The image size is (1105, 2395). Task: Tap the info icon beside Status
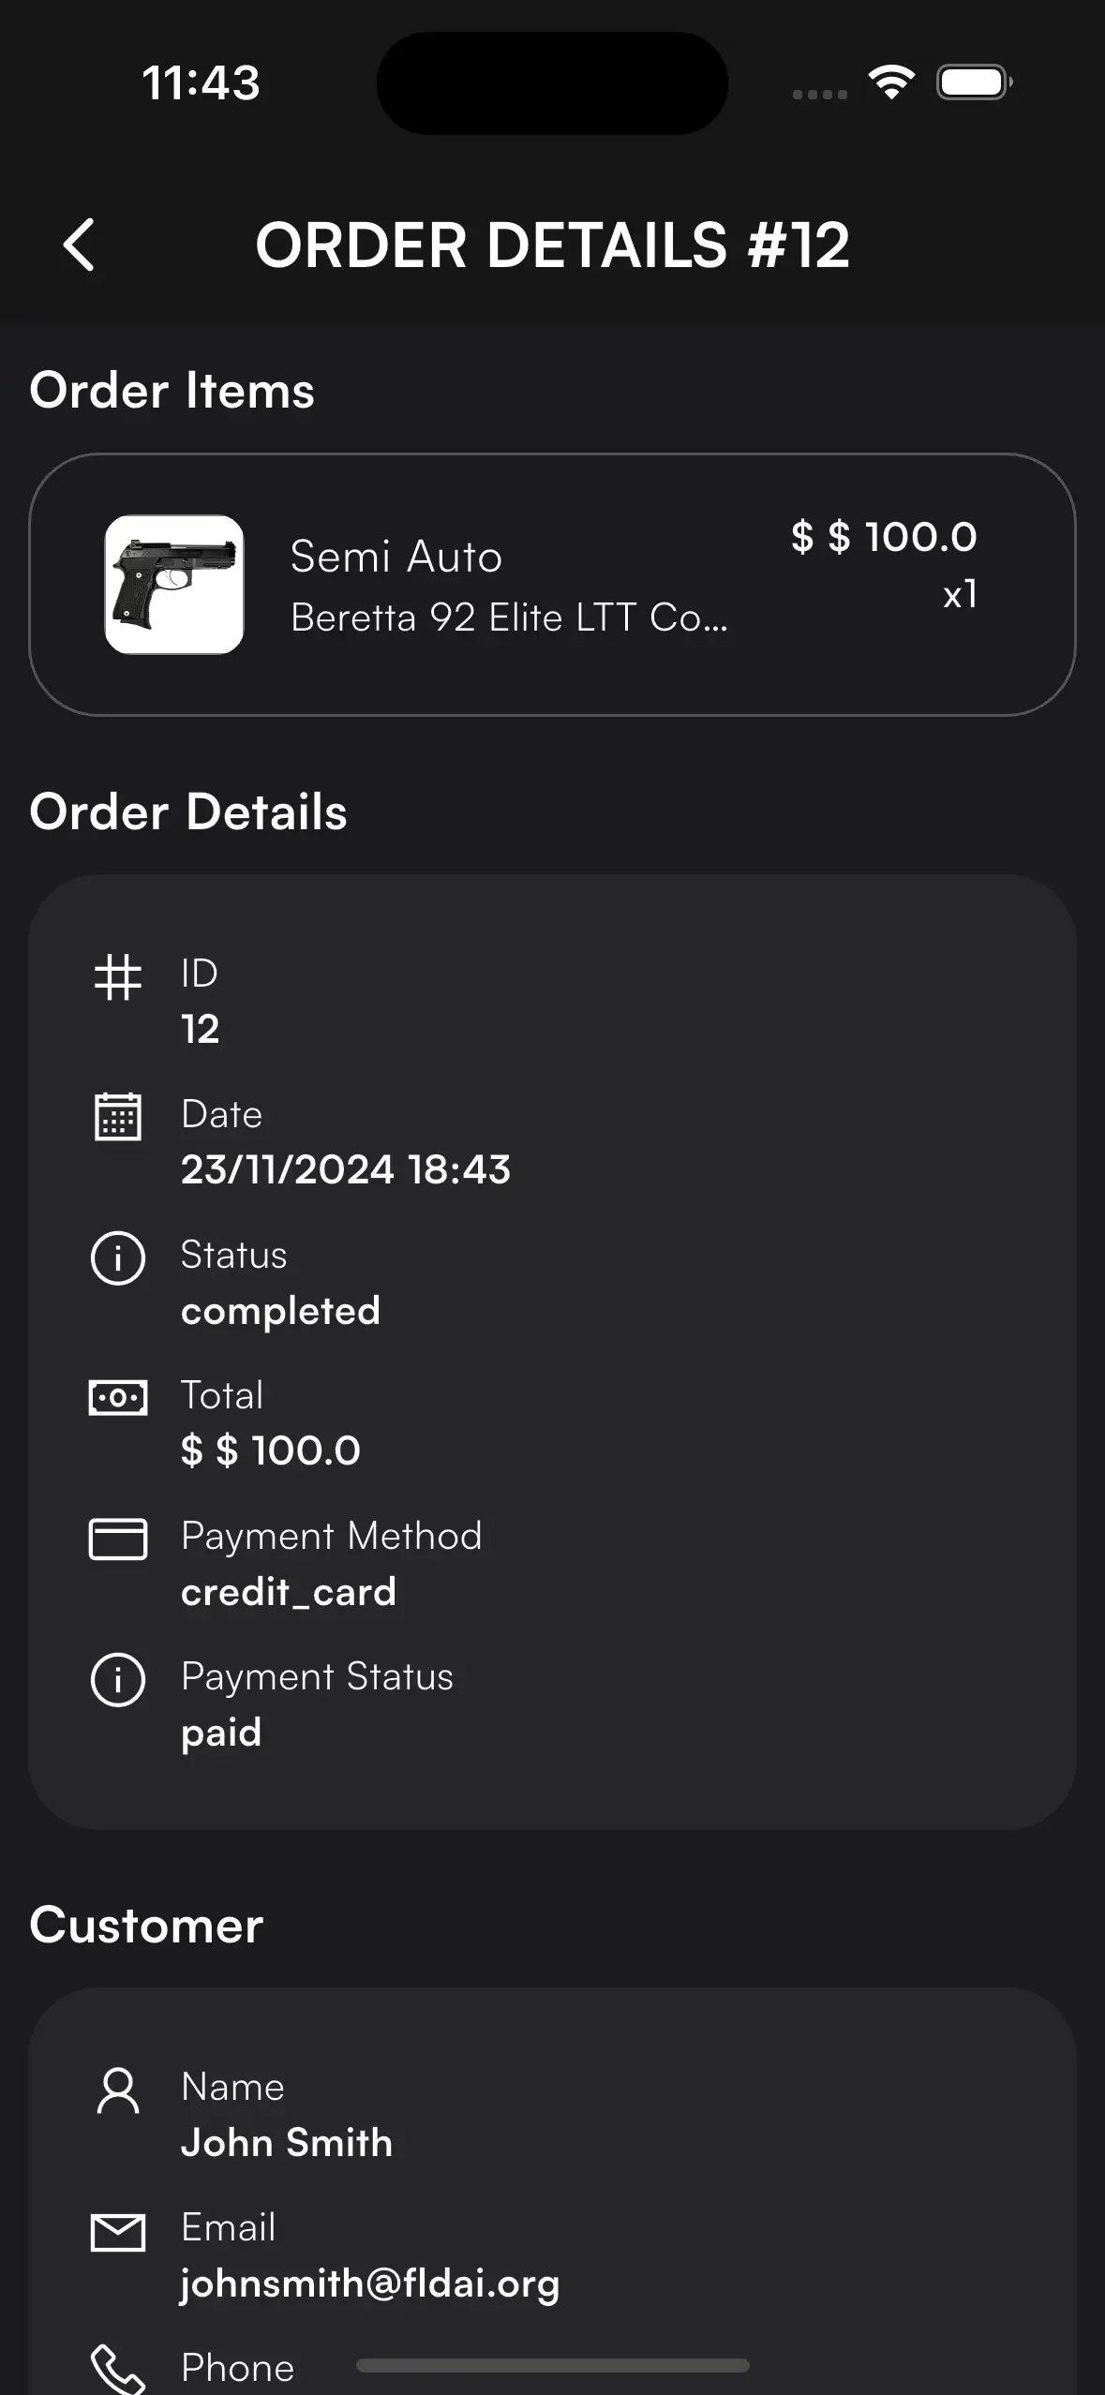pyautogui.click(x=118, y=1257)
